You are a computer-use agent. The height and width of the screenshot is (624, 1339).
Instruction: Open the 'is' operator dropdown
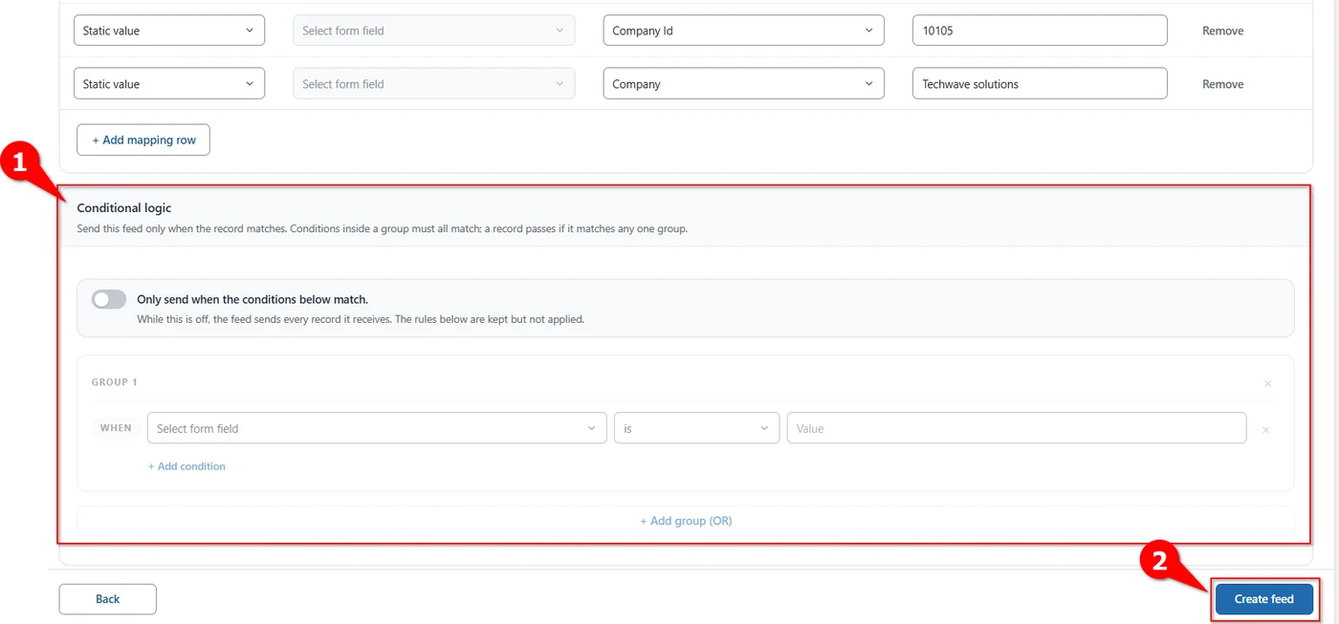[696, 428]
